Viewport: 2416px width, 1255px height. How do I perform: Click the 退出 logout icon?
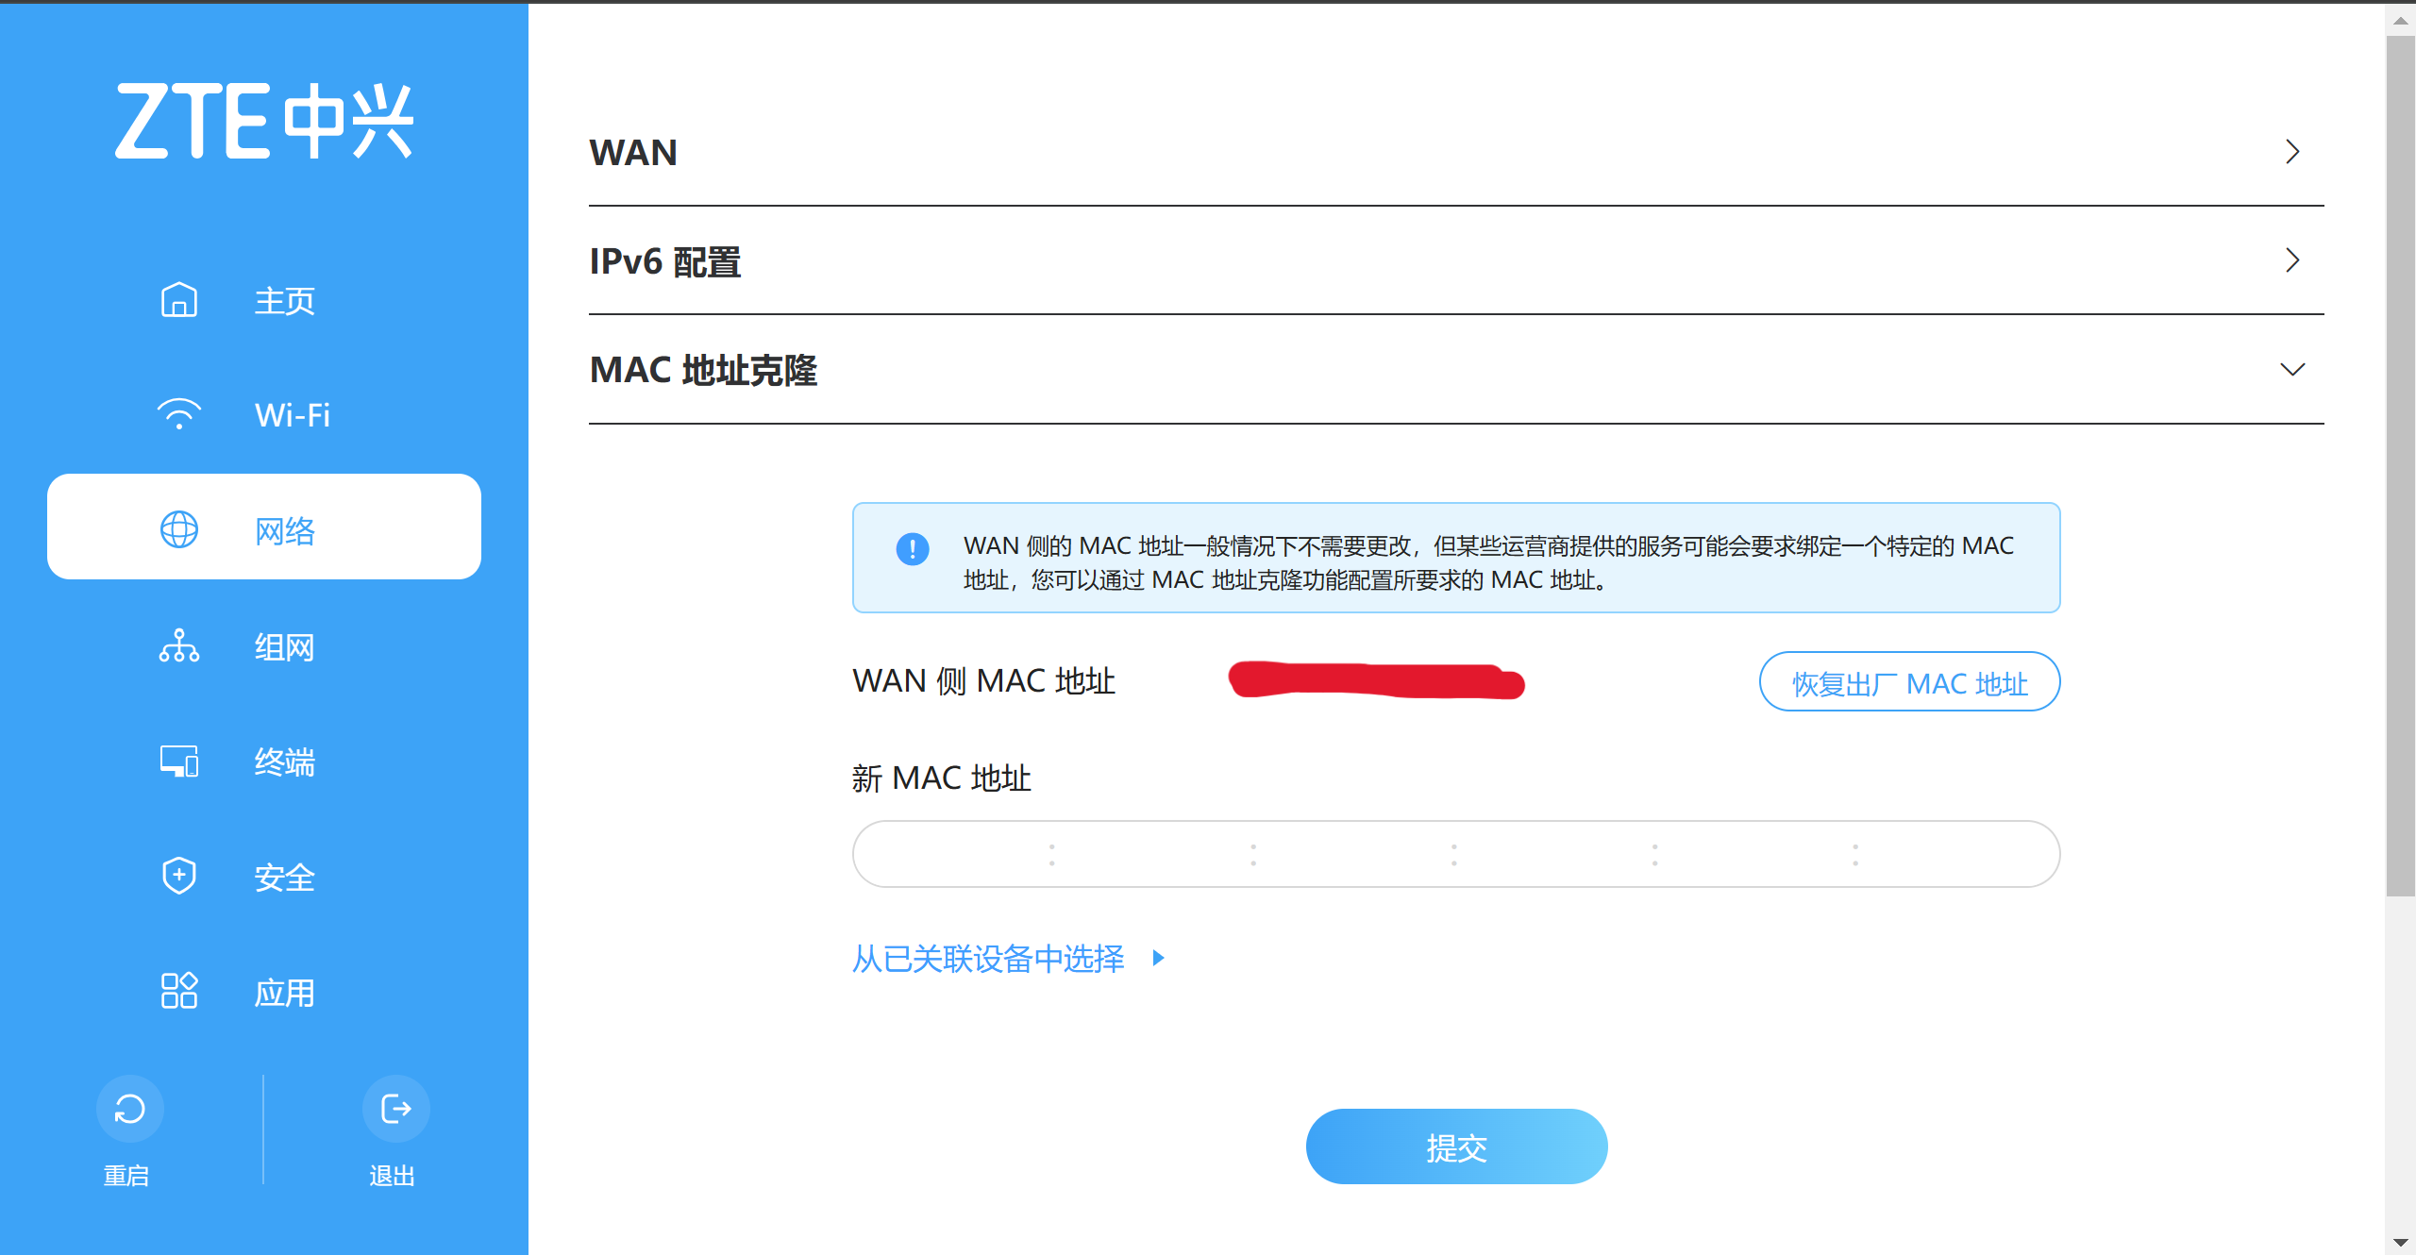tap(395, 1108)
